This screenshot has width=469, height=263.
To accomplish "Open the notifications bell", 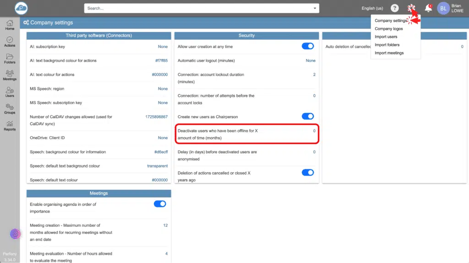I will pos(428,8).
